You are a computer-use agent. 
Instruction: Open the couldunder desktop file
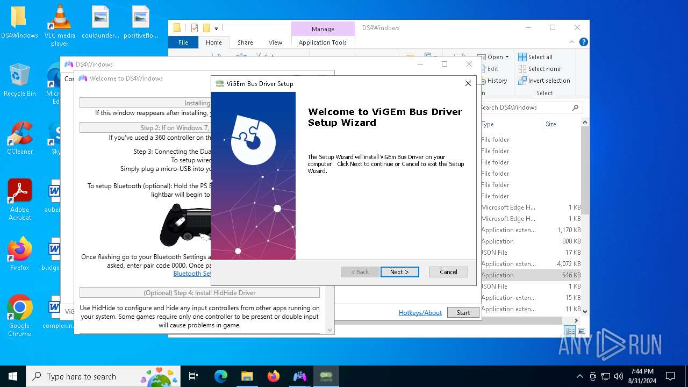click(100, 23)
